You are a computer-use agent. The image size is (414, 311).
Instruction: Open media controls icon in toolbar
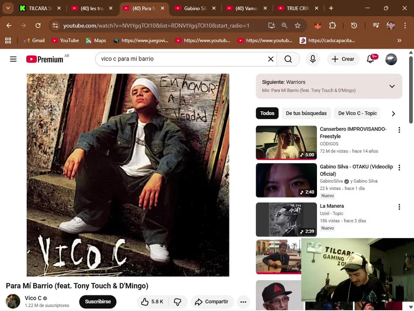(x=376, y=25)
